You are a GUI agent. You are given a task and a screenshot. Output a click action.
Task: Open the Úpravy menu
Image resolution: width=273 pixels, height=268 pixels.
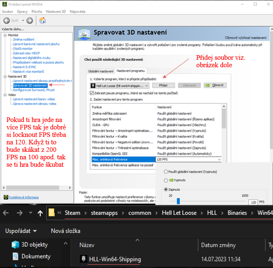tap(22, 12)
